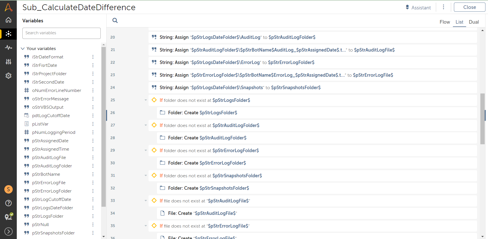The height and width of the screenshot is (239, 488).
Task: Click the search magnifier above the action list
Action: (115, 21)
